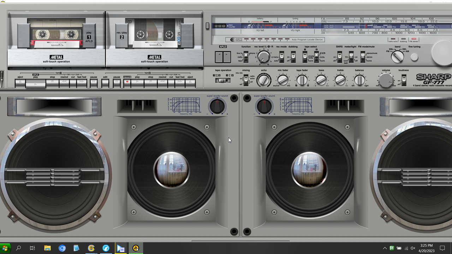Pause tape 2
Image resolution: width=452 pixels, height=254 pixels.
117,83
